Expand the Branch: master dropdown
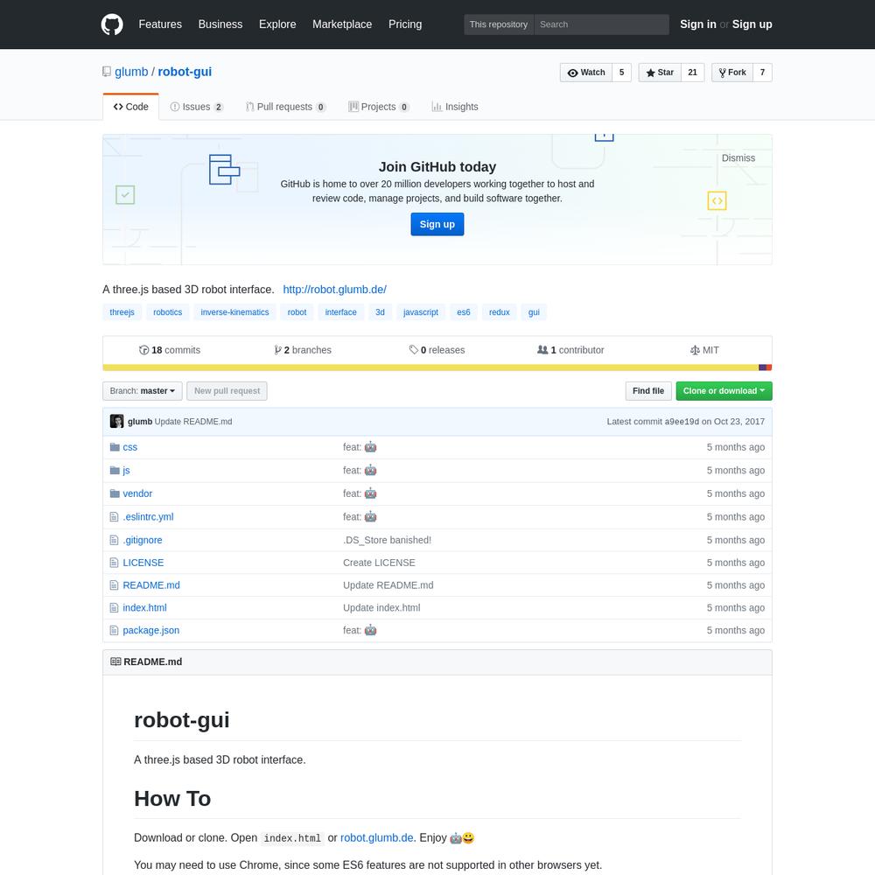This screenshot has height=875, width=875. point(143,390)
